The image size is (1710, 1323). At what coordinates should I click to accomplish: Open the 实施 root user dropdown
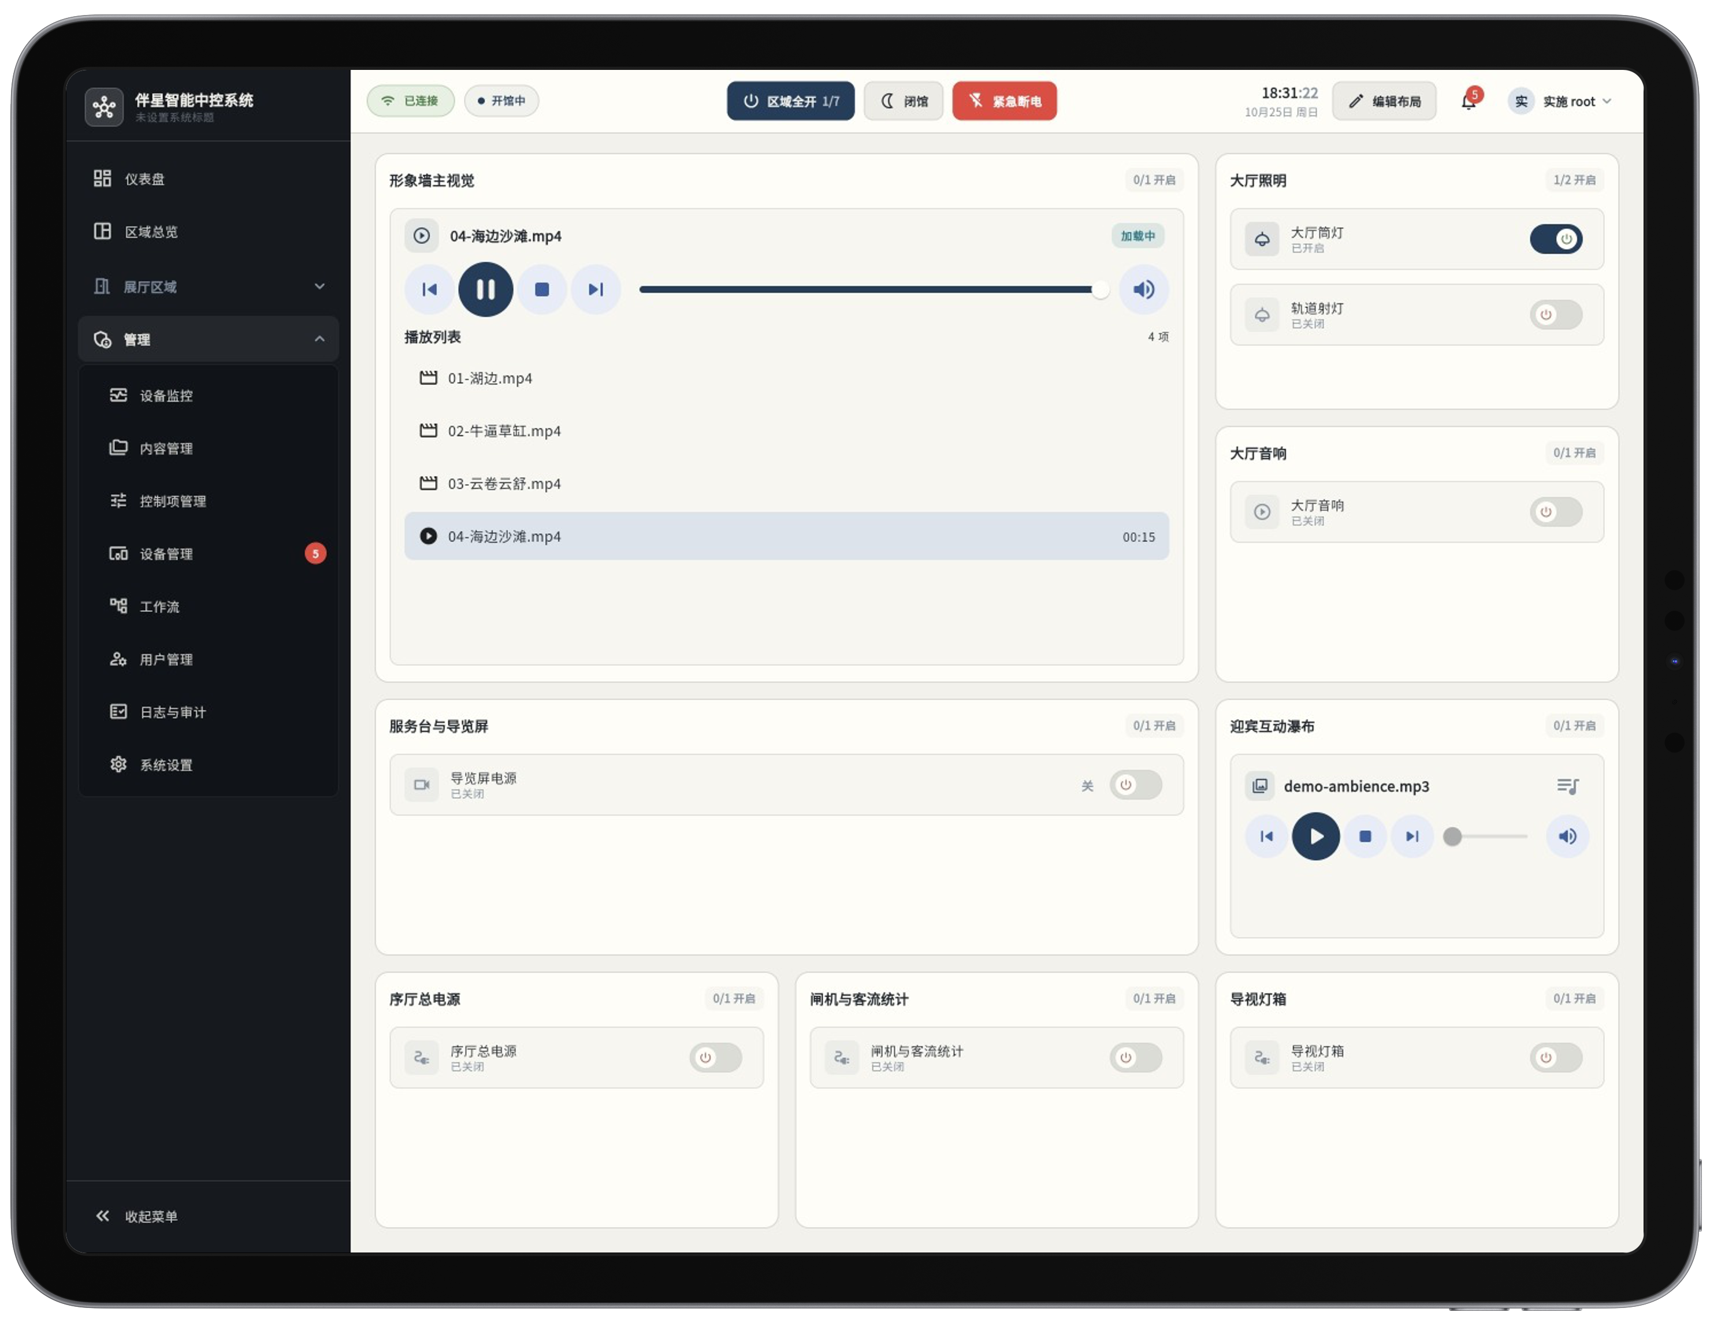(x=1560, y=101)
